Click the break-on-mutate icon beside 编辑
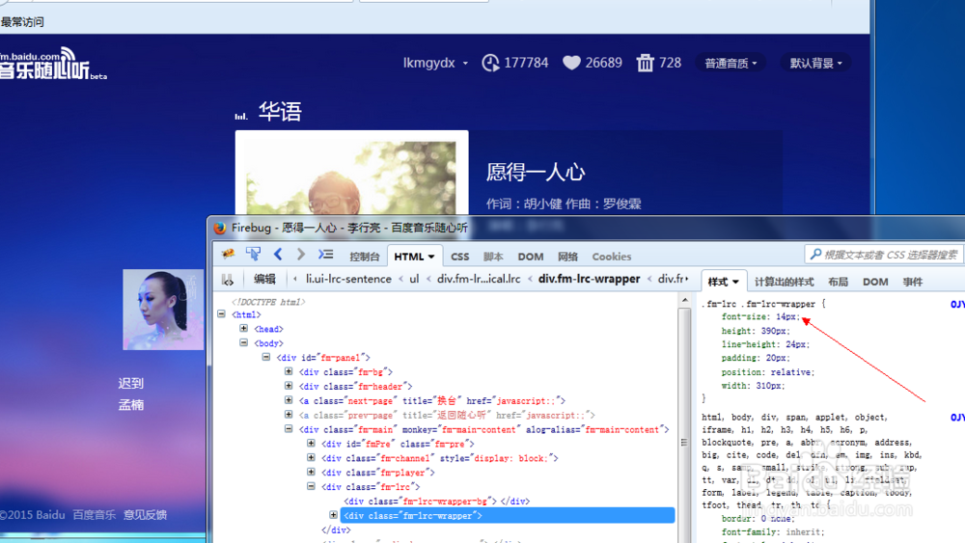 (x=228, y=280)
